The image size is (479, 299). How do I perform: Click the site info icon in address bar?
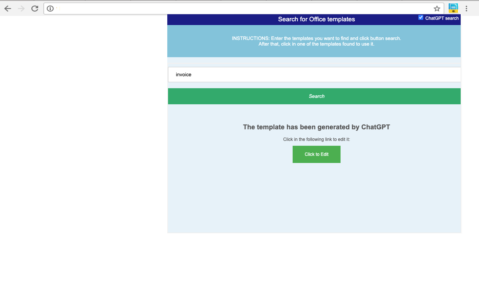[x=50, y=9]
